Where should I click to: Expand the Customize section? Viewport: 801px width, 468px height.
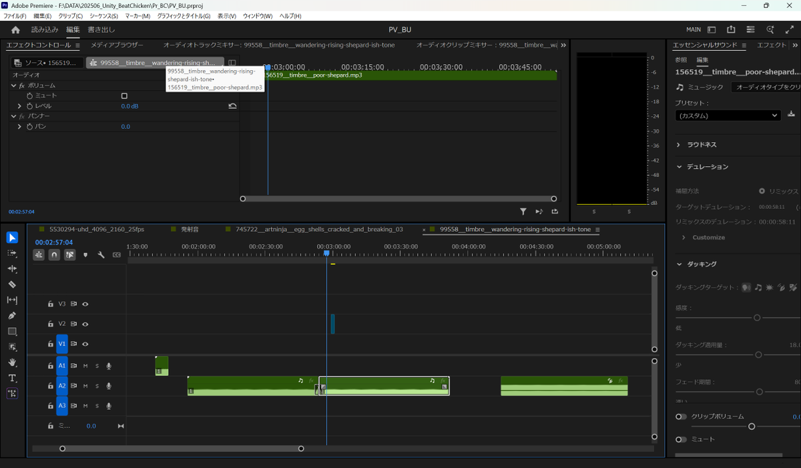click(684, 238)
